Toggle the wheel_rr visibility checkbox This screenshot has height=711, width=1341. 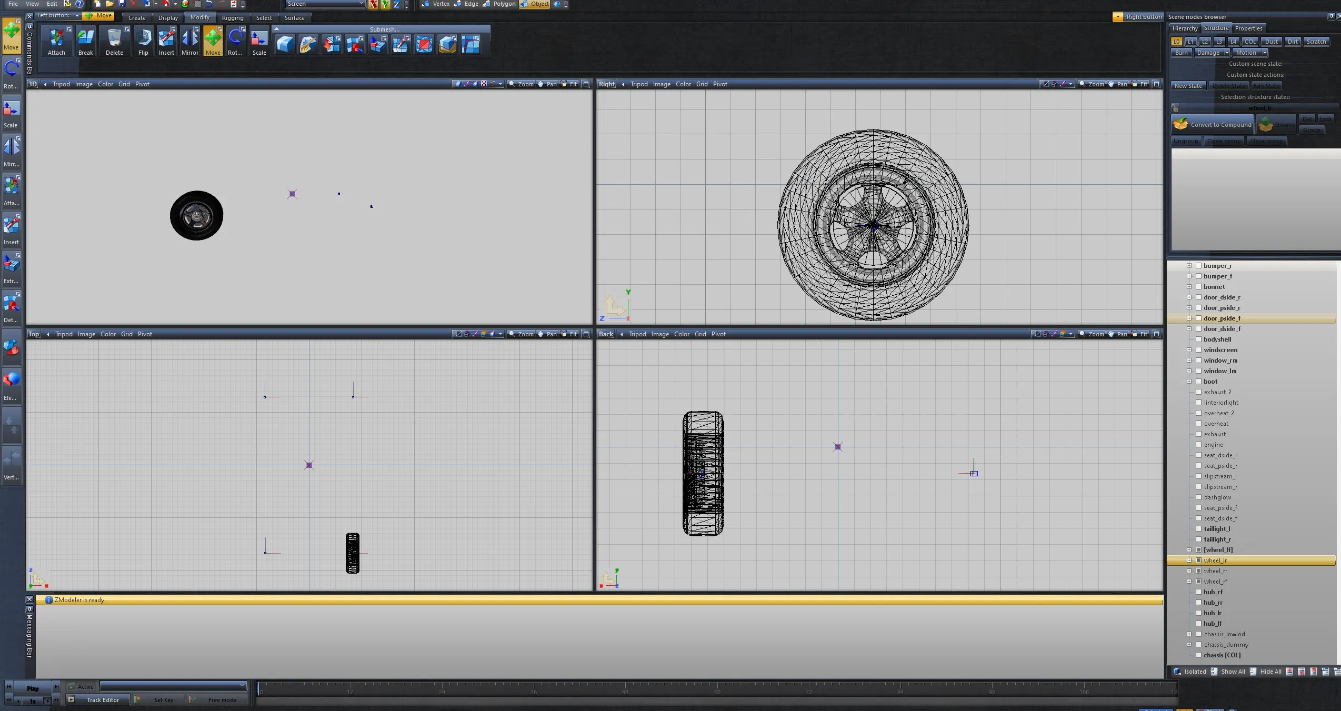pyautogui.click(x=1199, y=571)
